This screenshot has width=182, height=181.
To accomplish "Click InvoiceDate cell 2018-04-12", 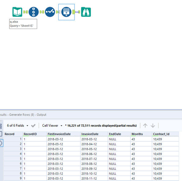I will [94, 144].
